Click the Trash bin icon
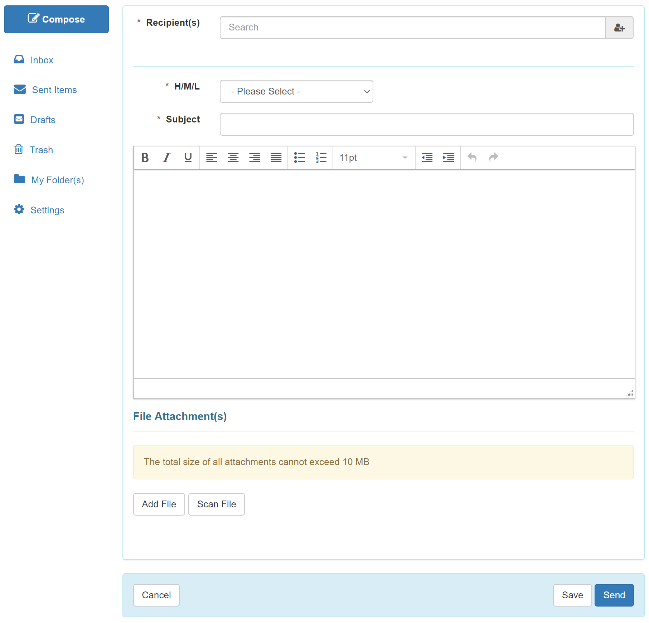This screenshot has width=649, height=623. 19,149
